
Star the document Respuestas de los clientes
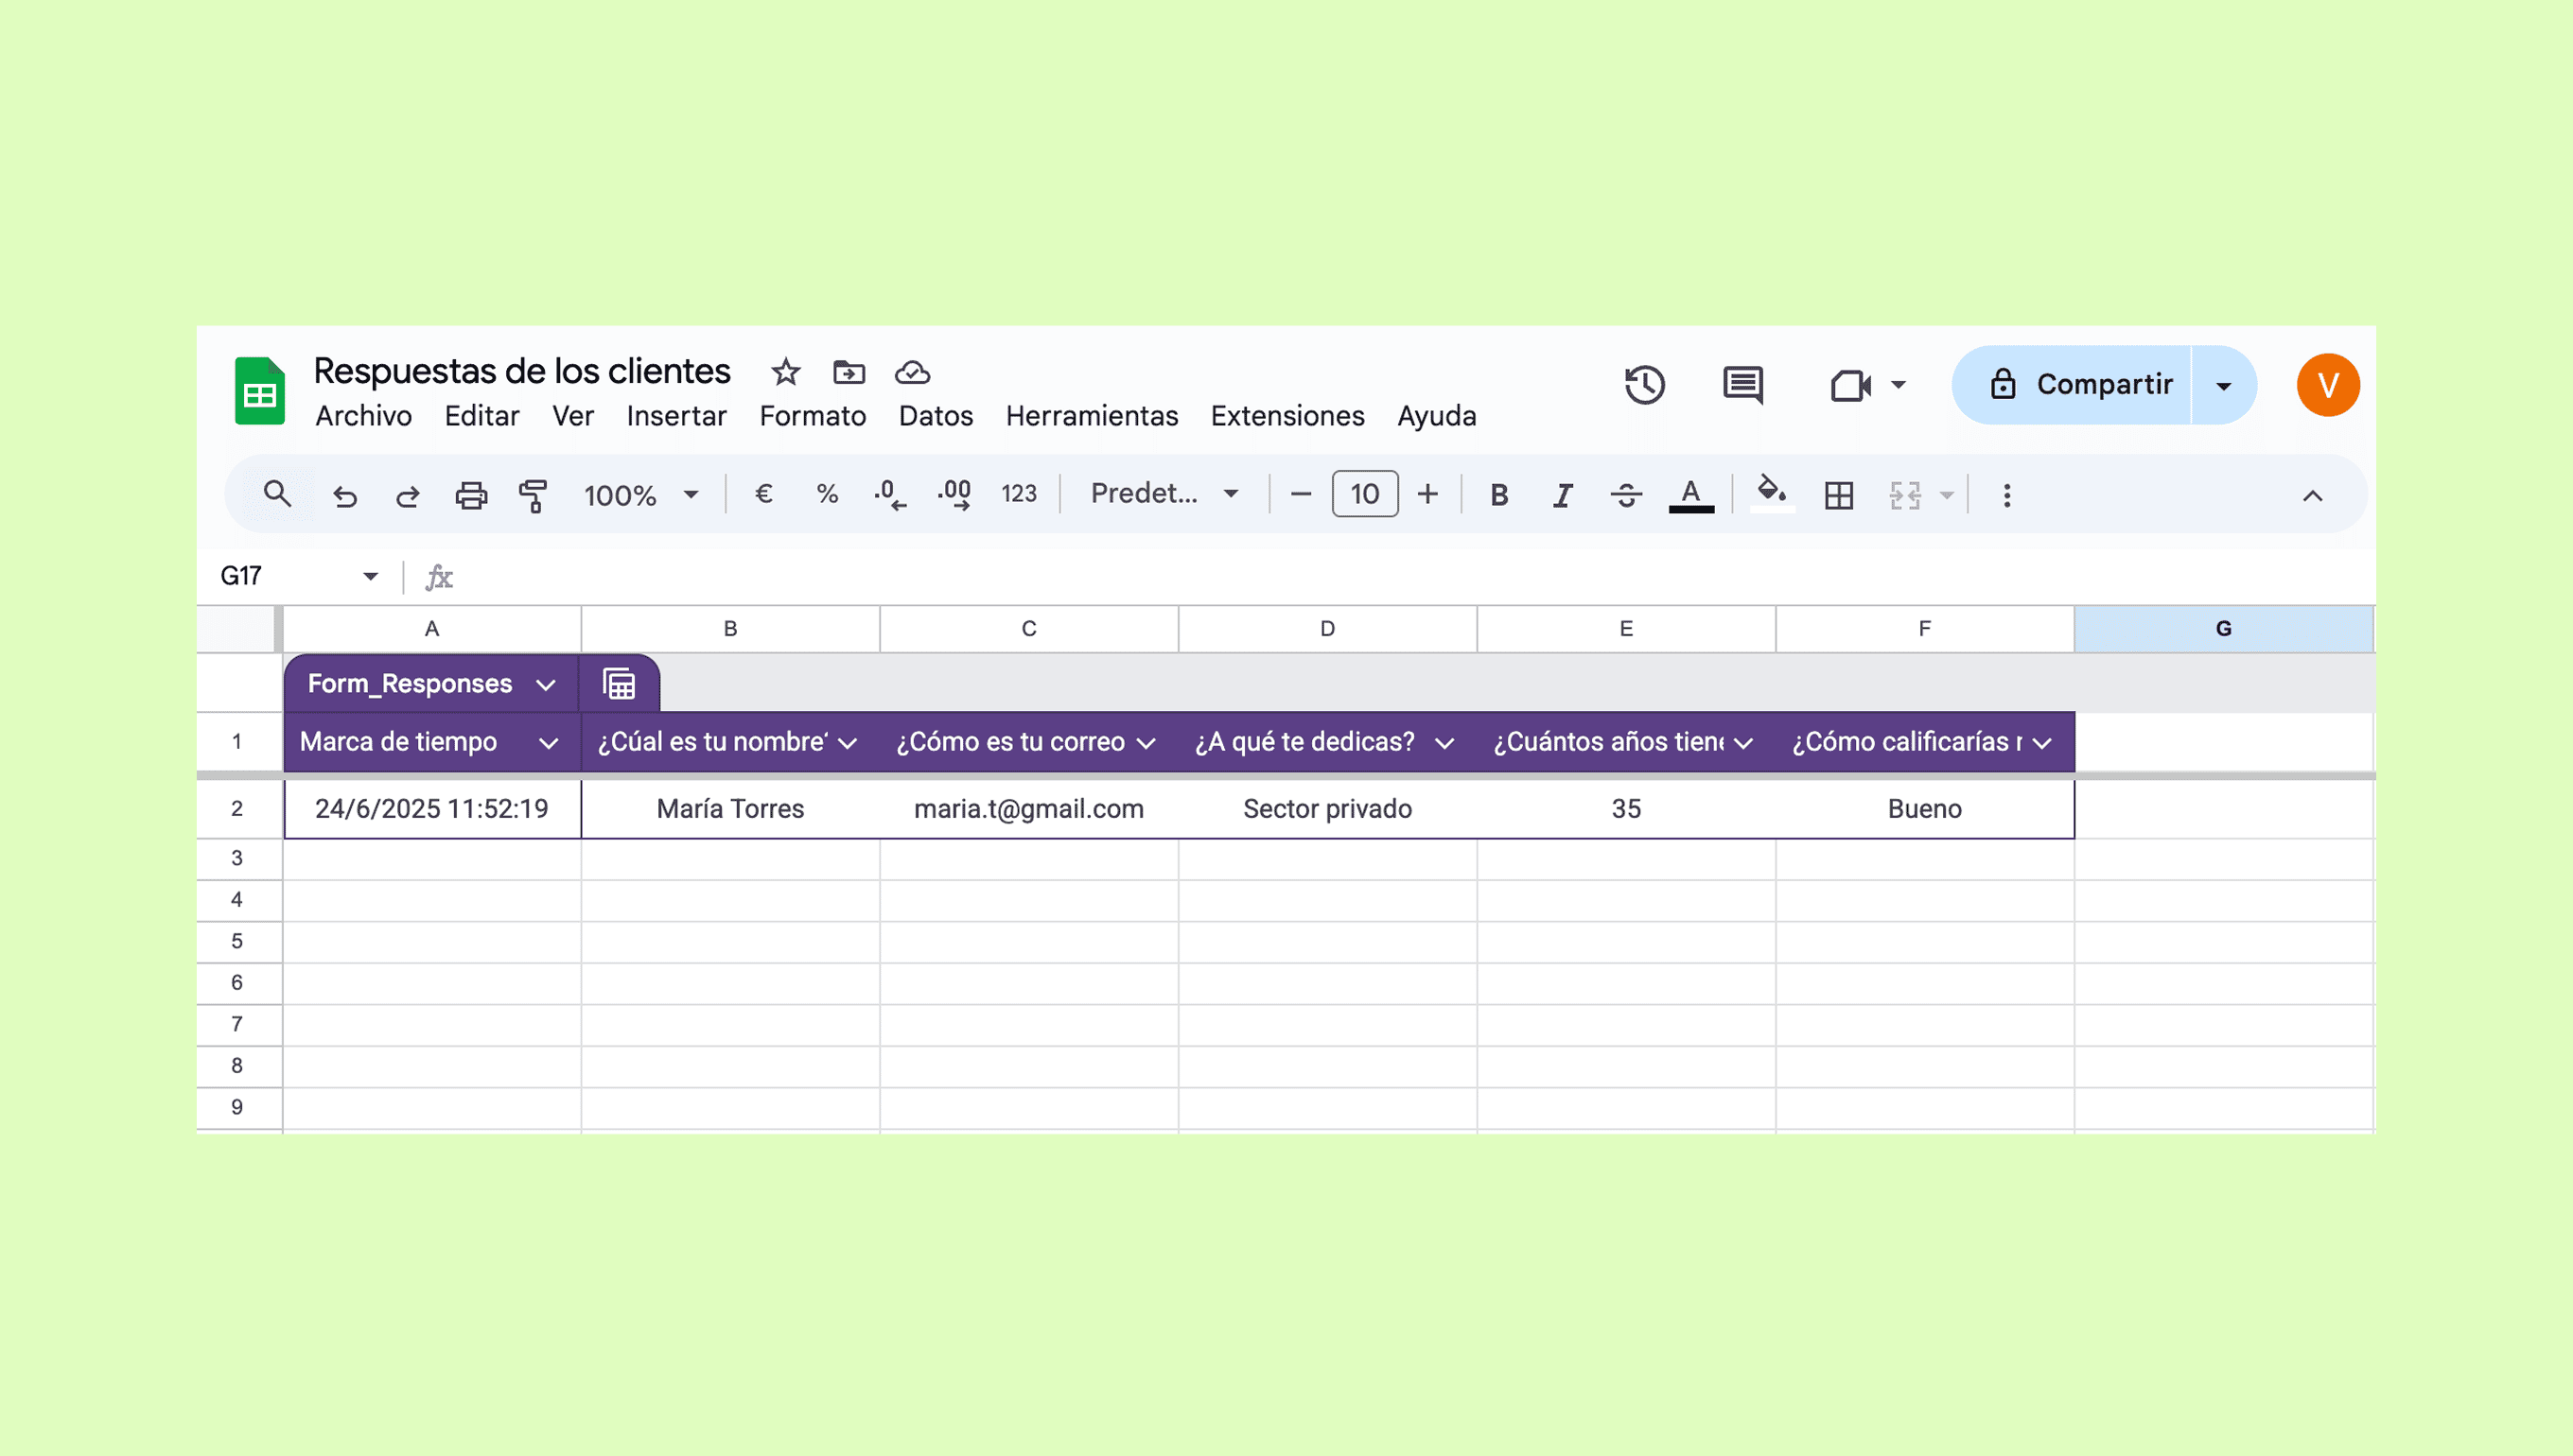[785, 372]
